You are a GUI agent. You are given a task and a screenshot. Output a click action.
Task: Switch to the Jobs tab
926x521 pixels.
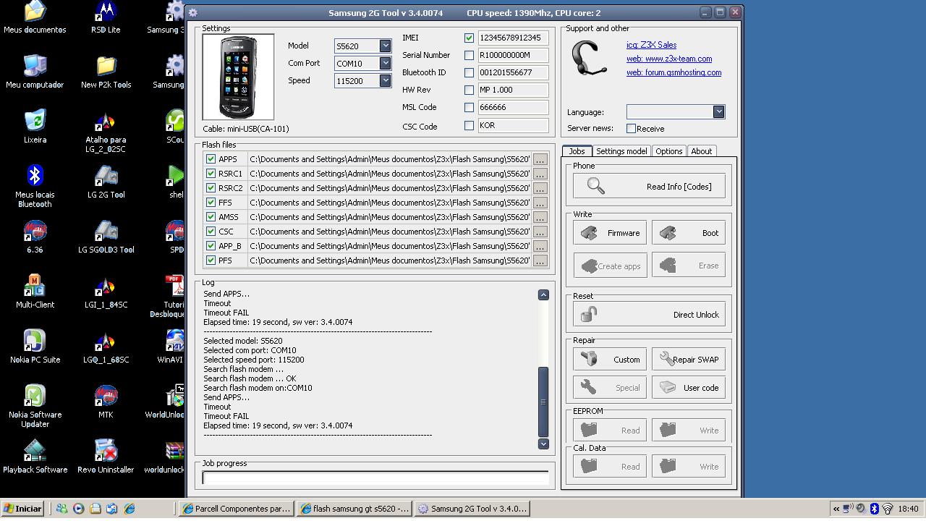[x=577, y=151]
